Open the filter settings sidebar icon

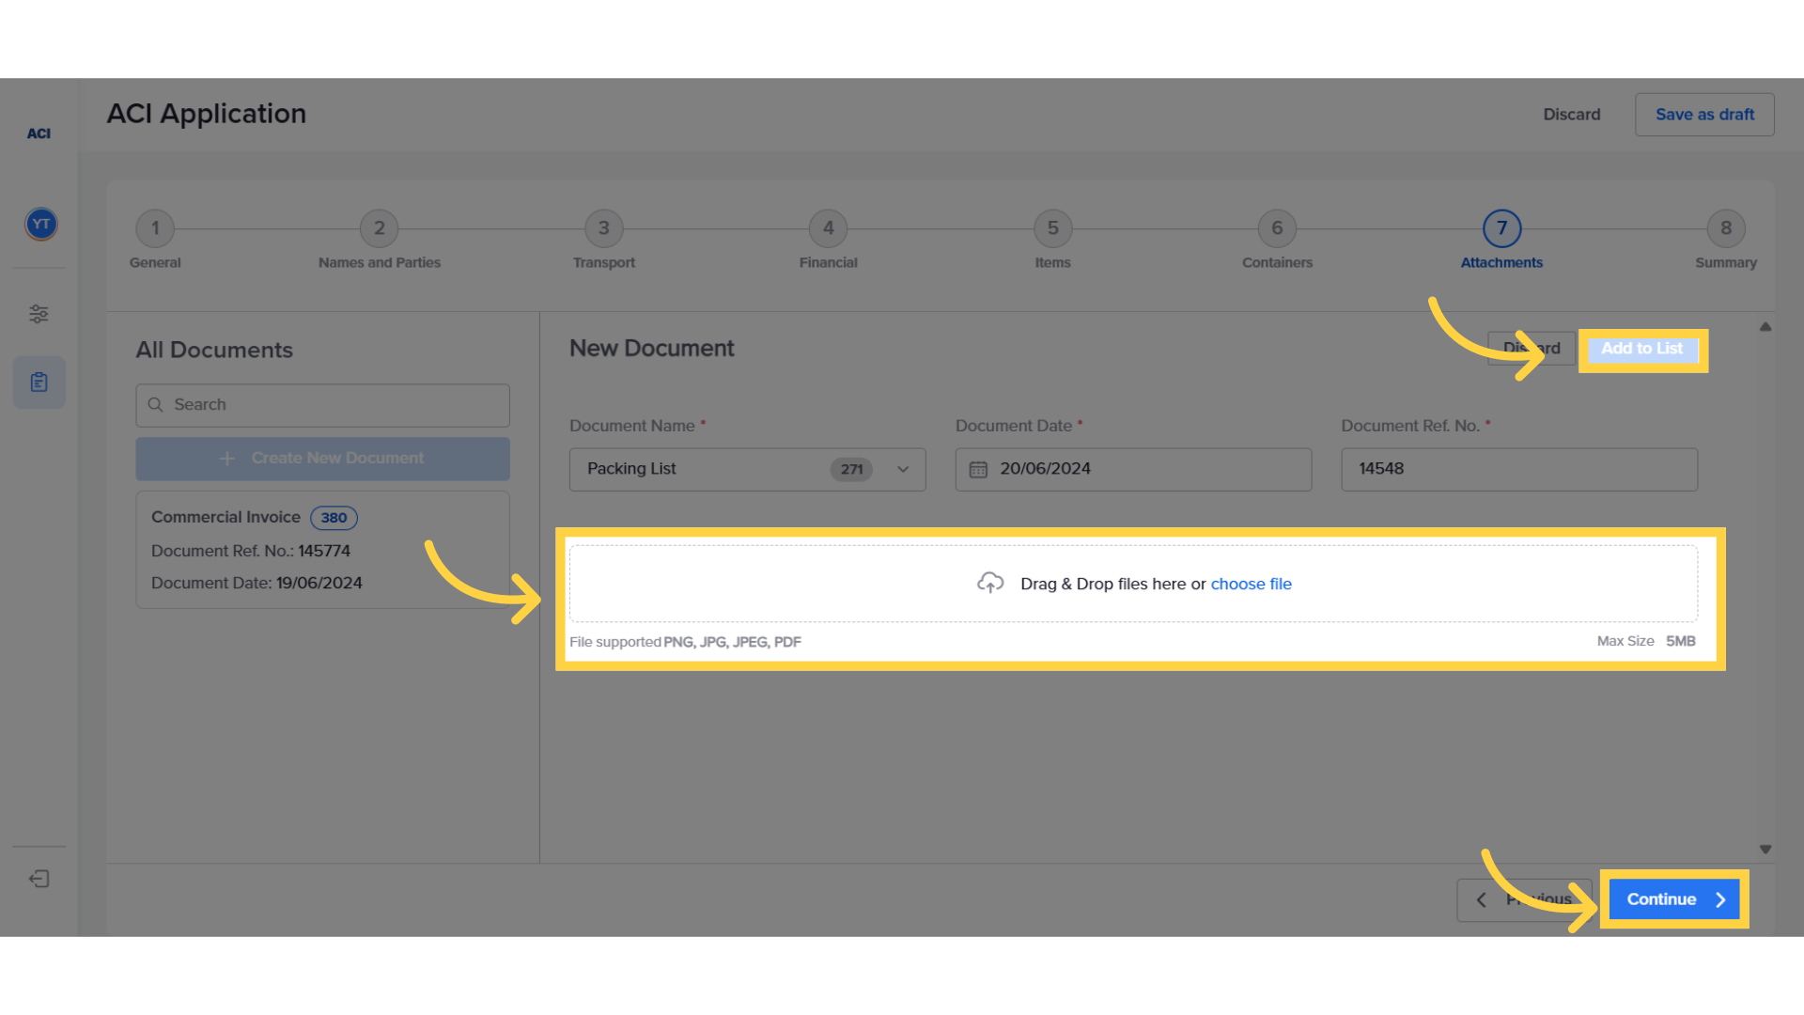click(x=39, y=314)
